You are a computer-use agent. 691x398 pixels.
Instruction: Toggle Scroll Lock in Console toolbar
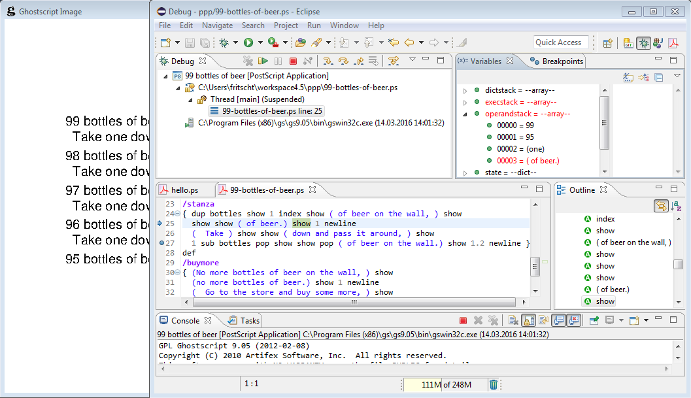coord(529,320)
